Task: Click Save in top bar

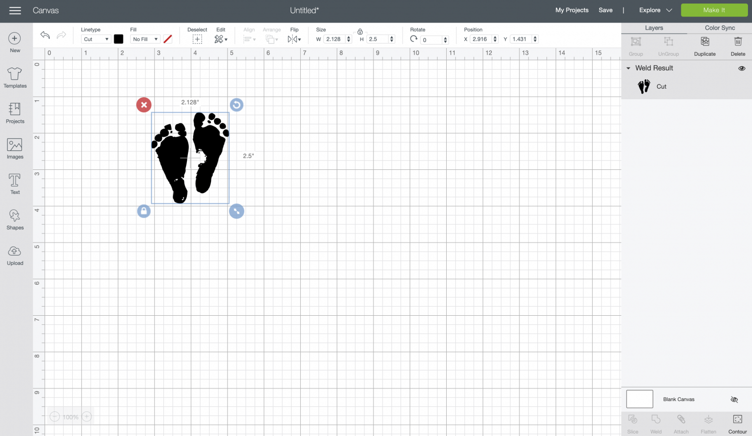Action: (606, 10)
